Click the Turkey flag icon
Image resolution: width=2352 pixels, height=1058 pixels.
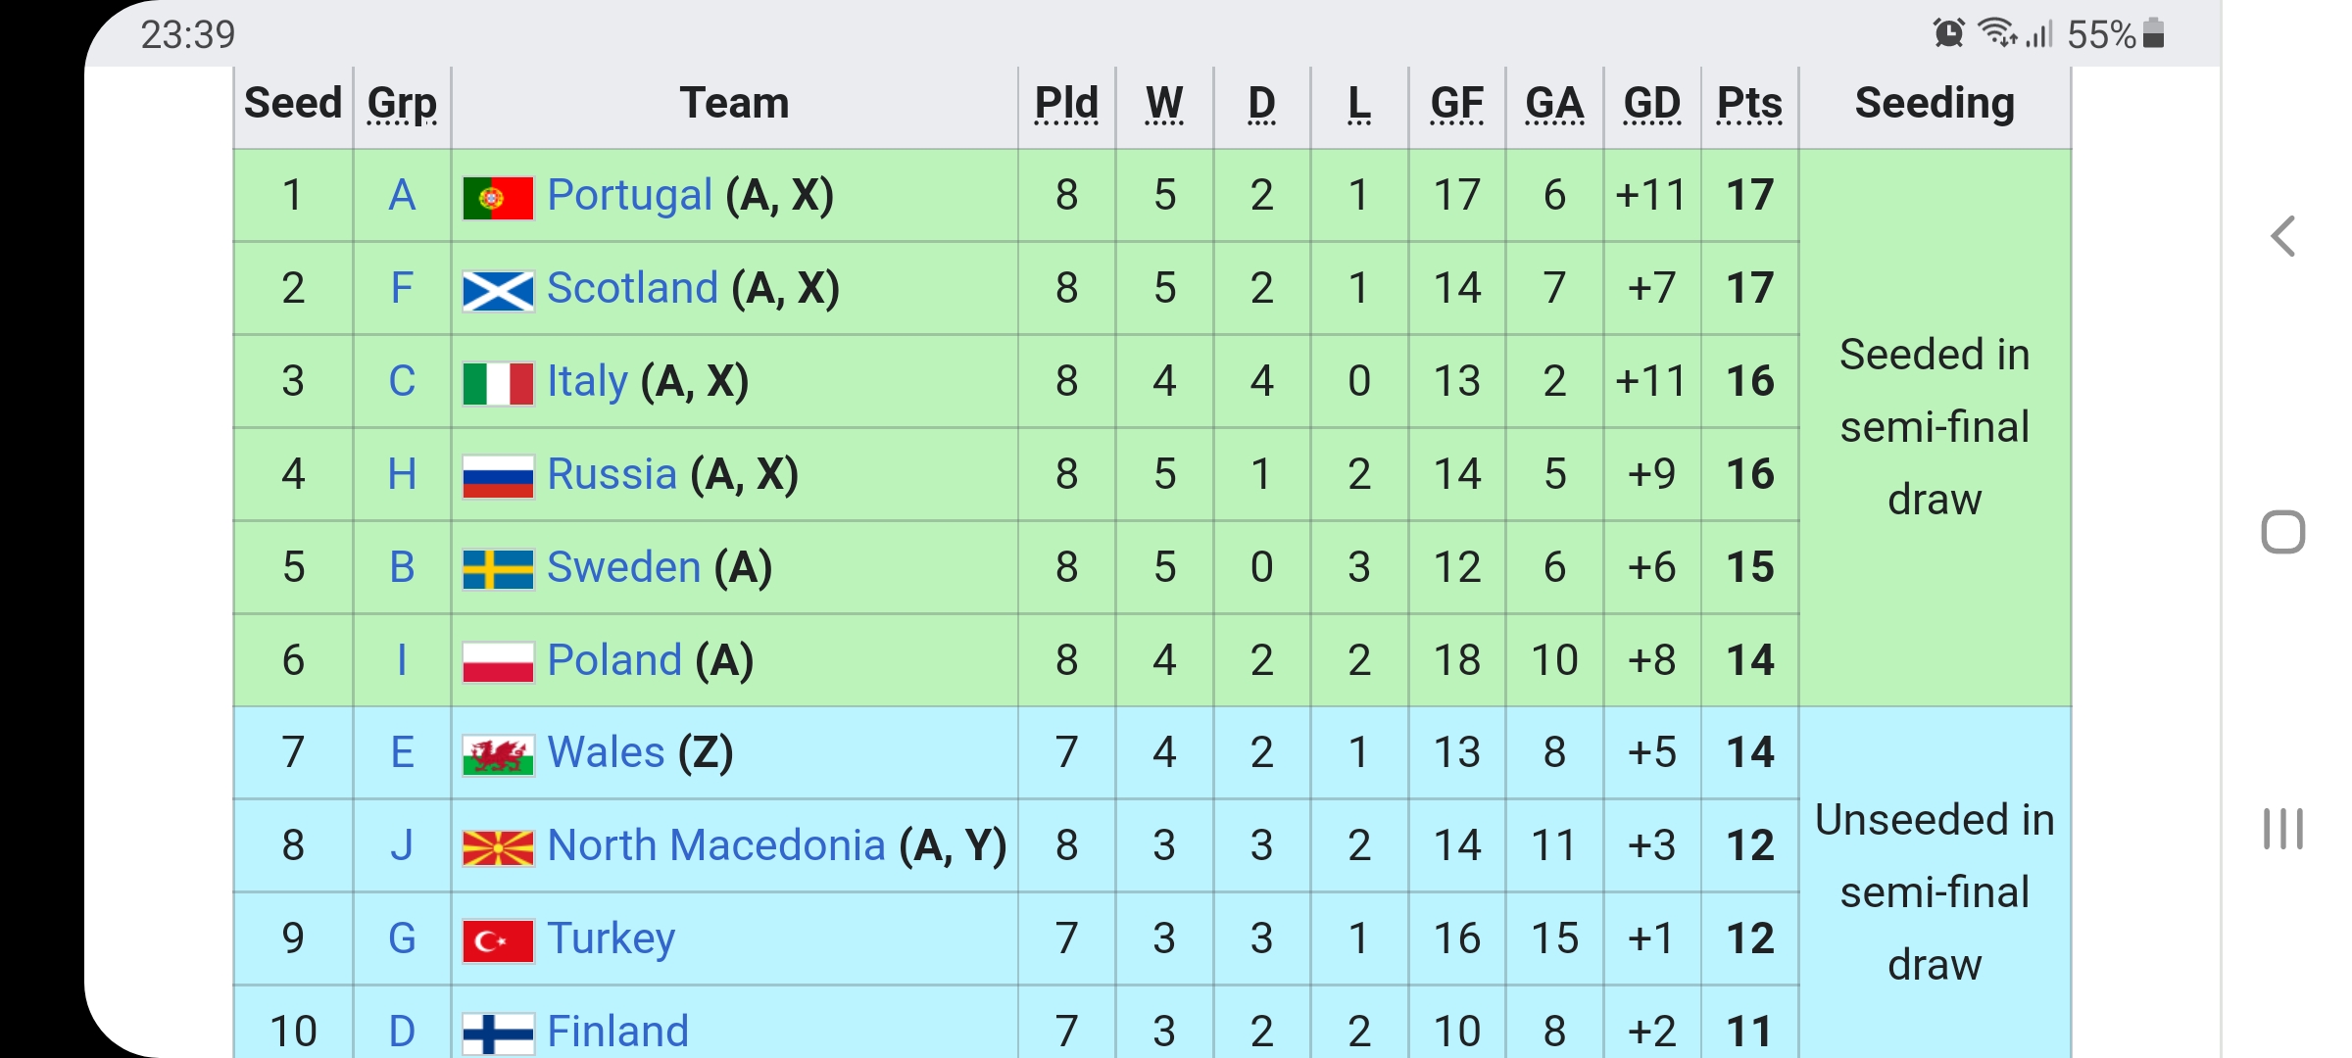tap(498, 940)
